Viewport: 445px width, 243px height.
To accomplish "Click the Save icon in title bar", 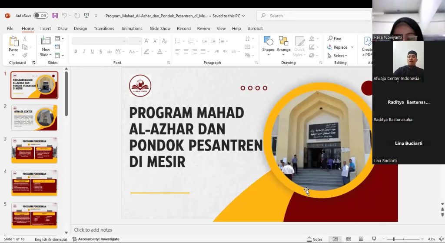I will pyautogui.click(x=55, y=16).
